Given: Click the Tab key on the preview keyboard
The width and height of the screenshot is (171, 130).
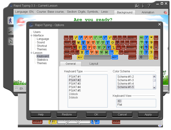Looking at the screenshot, I should pyautogui.click(x=67, y=43).
